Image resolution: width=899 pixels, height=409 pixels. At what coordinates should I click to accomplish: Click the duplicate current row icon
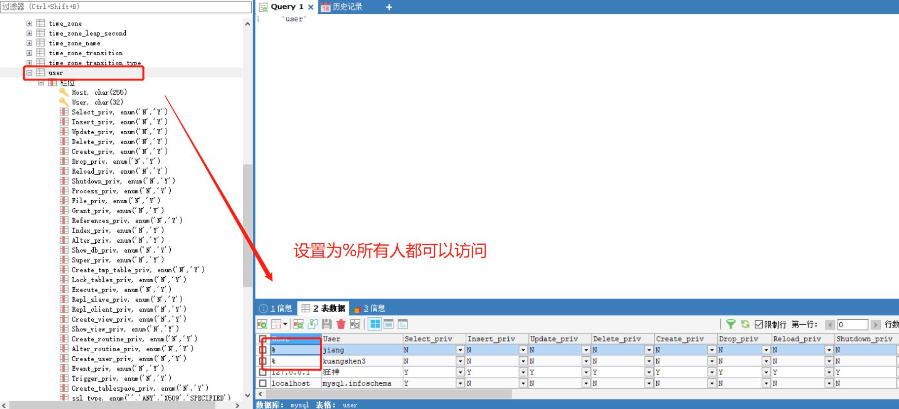pyautogui.click(x=312, y=324)
